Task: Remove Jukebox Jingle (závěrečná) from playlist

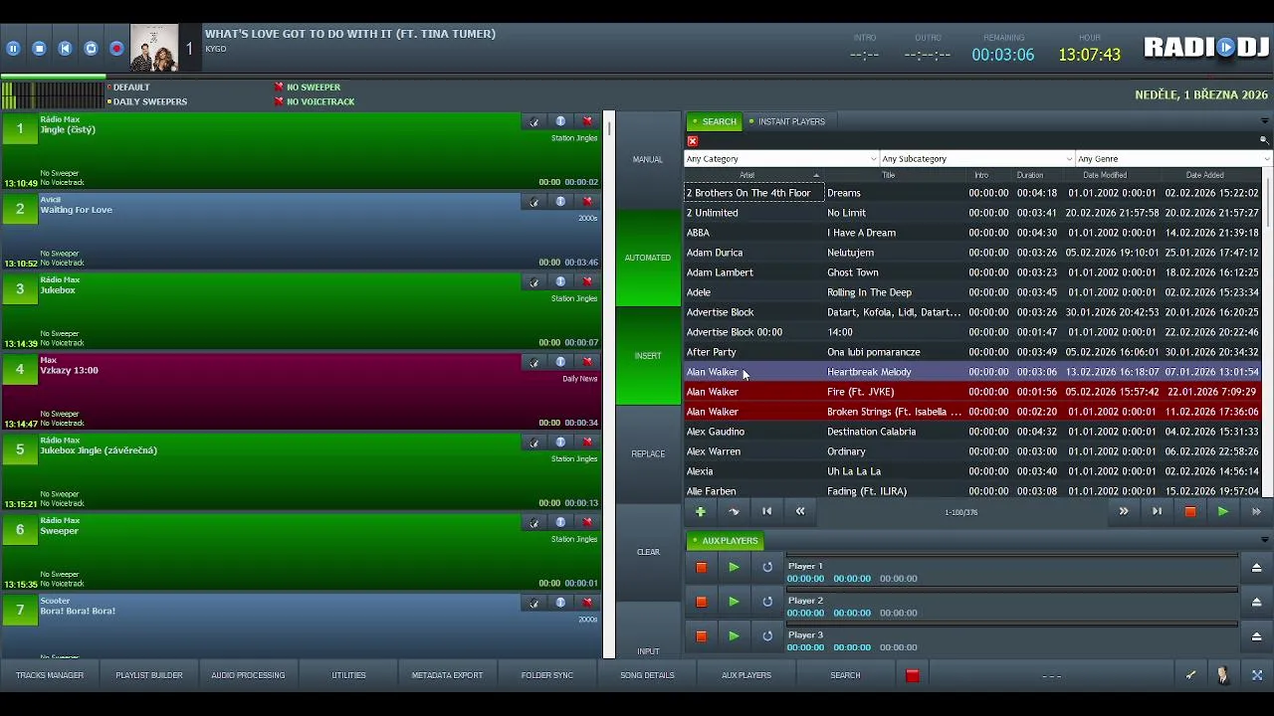Action: 587,443
